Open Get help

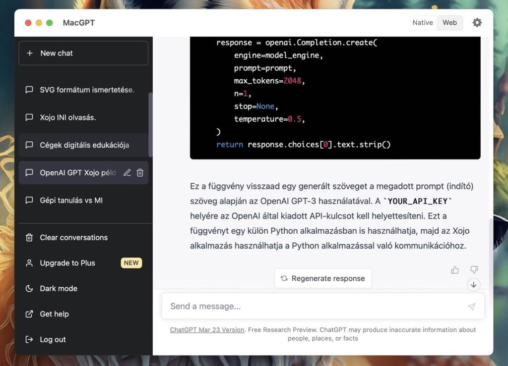(x=83, y=314)
